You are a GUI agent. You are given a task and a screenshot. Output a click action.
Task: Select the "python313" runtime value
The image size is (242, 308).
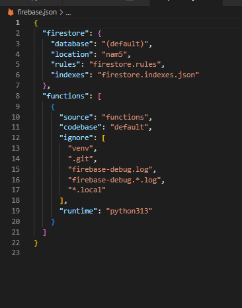coord(129,211)
